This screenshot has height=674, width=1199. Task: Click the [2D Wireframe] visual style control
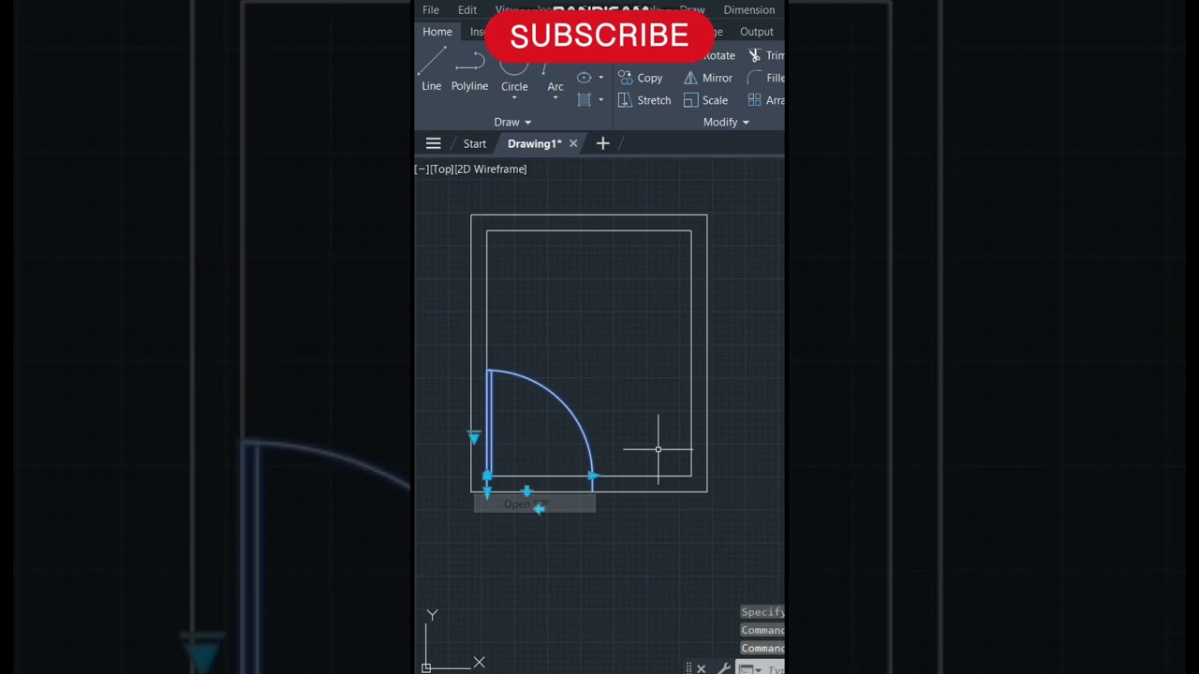(491, 169)
